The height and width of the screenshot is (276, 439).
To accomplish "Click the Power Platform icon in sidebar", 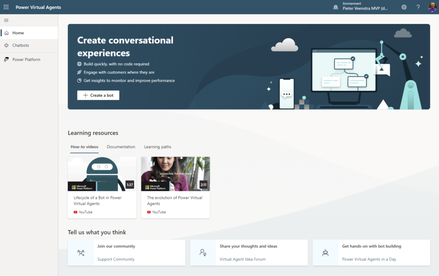I will [6, 59].
